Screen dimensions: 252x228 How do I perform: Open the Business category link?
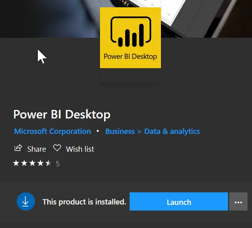(x=120, y=131)
